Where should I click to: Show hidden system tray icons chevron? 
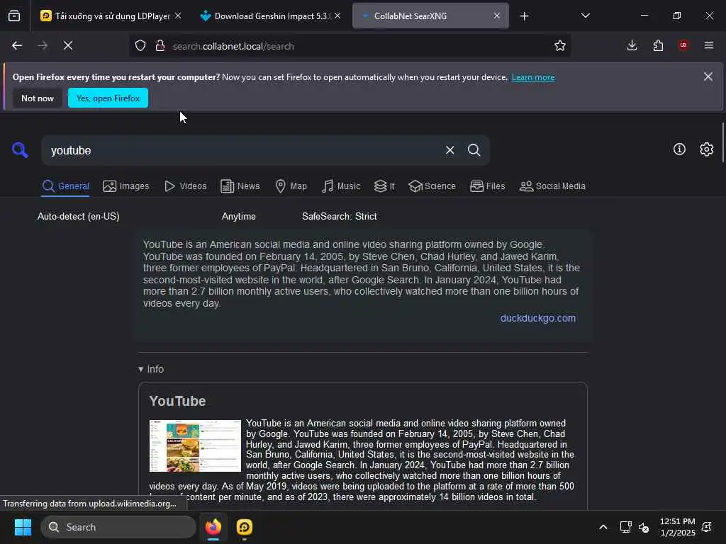[x=603, y=527]
